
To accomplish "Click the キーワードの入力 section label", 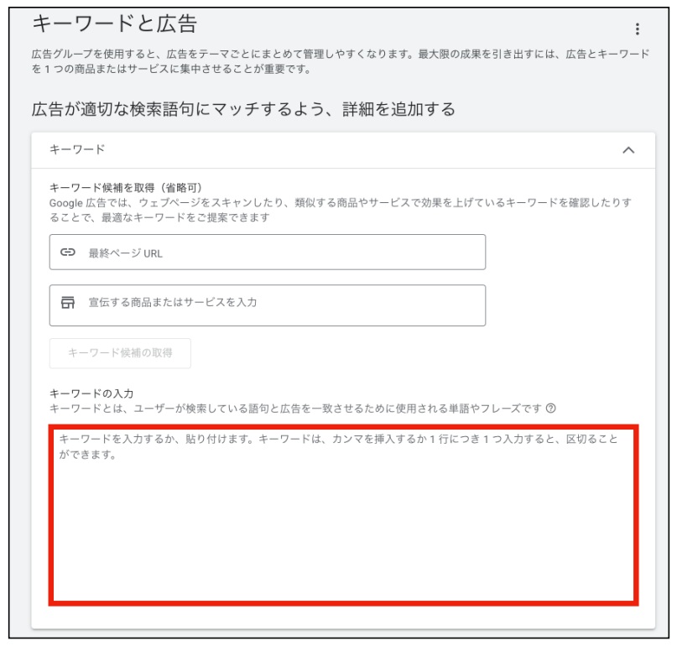I will [91, 393].
